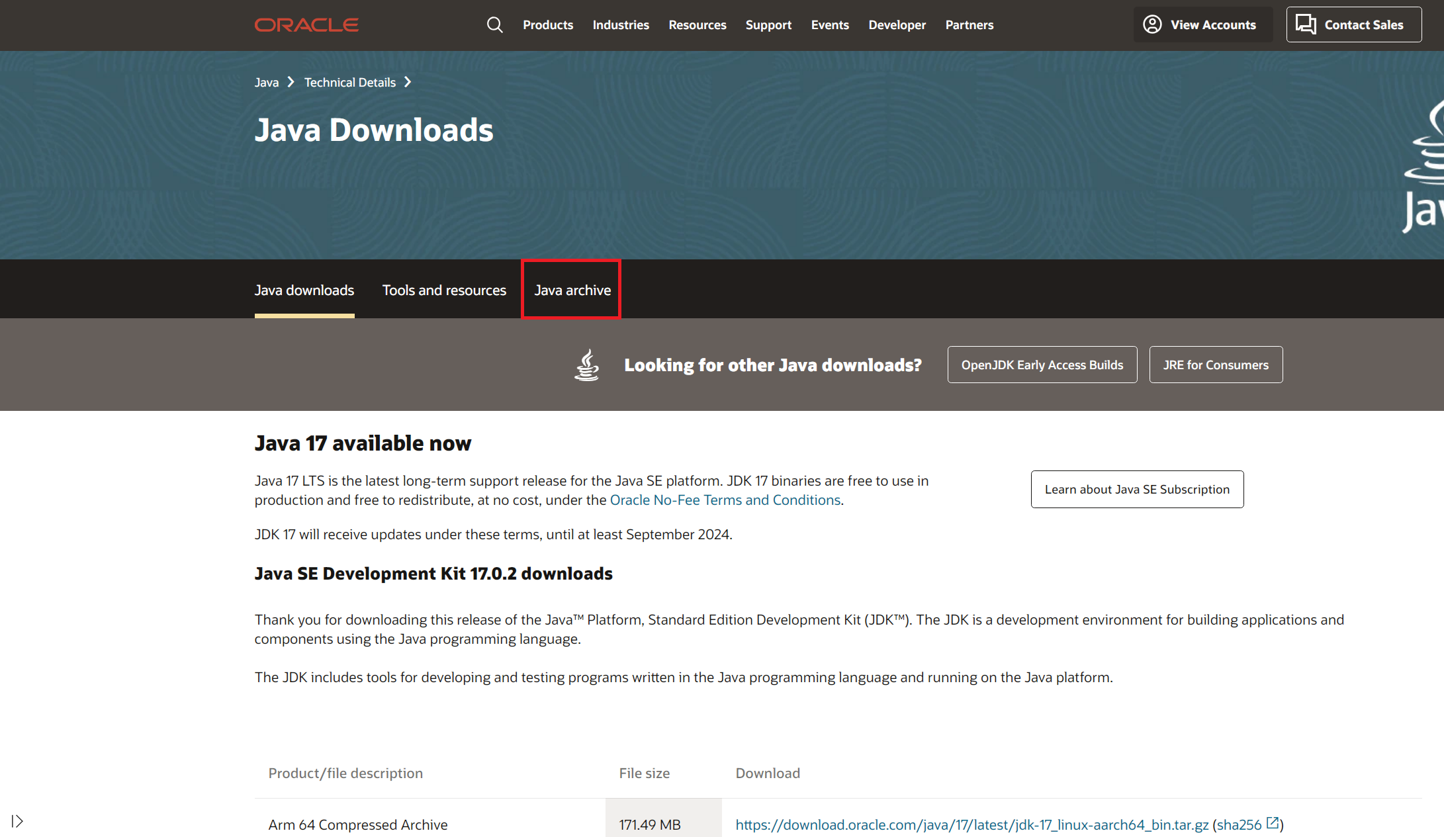Switch to the Java archive tab

tap(572, 290)
